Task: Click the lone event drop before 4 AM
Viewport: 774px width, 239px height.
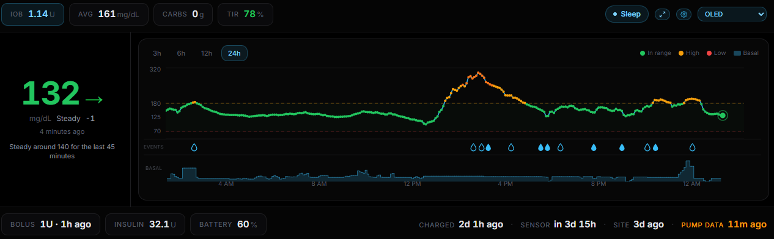Action: click(194, 147)
